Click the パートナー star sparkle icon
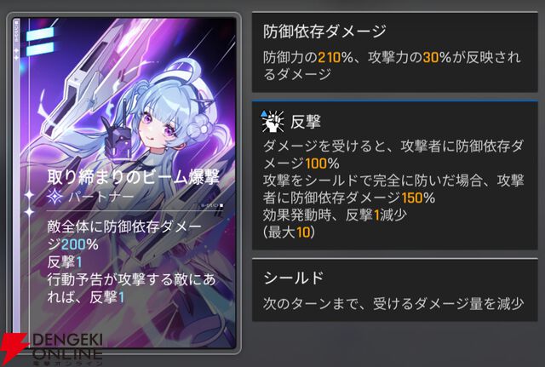The image size is (545, 367). pyautogui.click(x=54, y=197)
